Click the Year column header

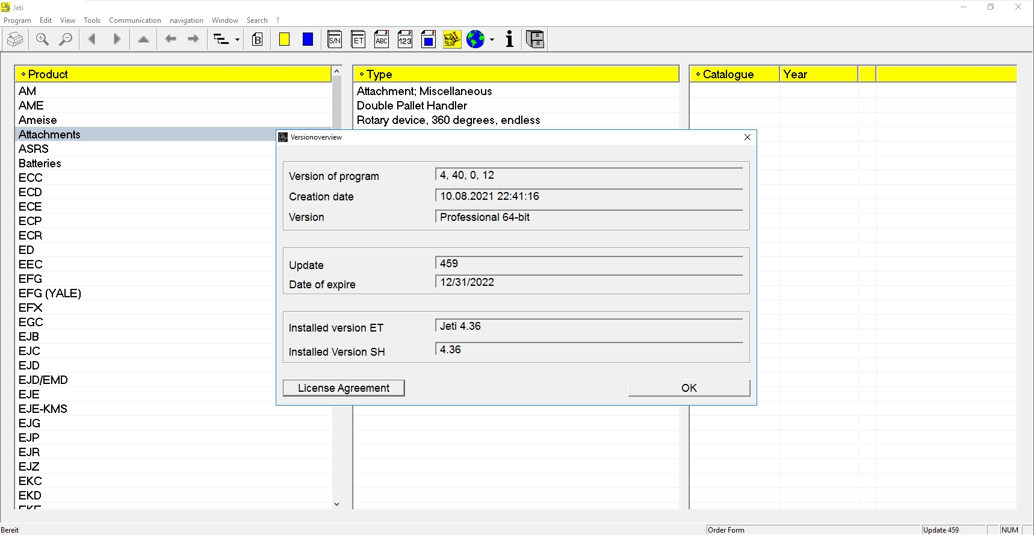(819, 74)
